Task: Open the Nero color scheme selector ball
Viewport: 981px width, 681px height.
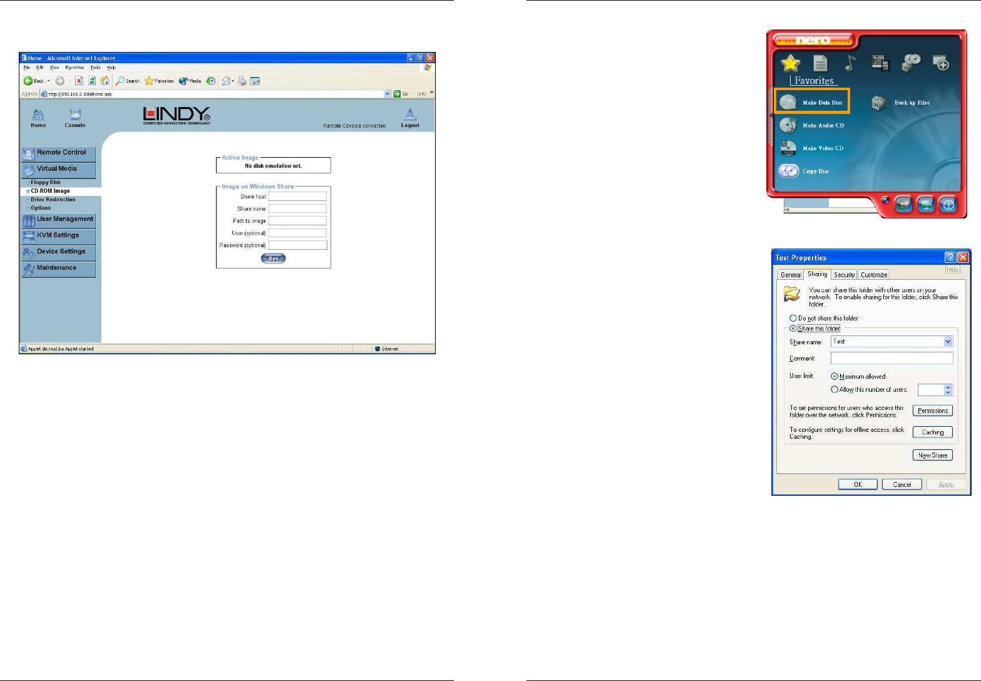Action: 885,201
